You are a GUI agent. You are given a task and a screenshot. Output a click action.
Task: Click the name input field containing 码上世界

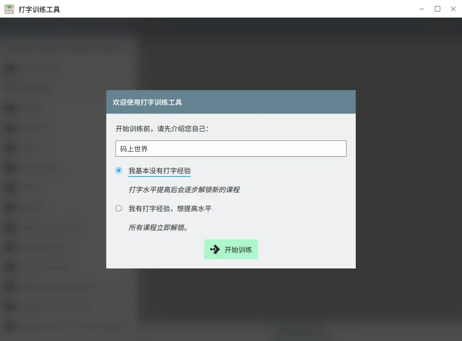231,148
